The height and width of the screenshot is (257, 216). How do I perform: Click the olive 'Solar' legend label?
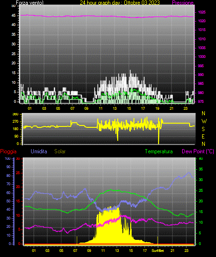tap(60, 151)
